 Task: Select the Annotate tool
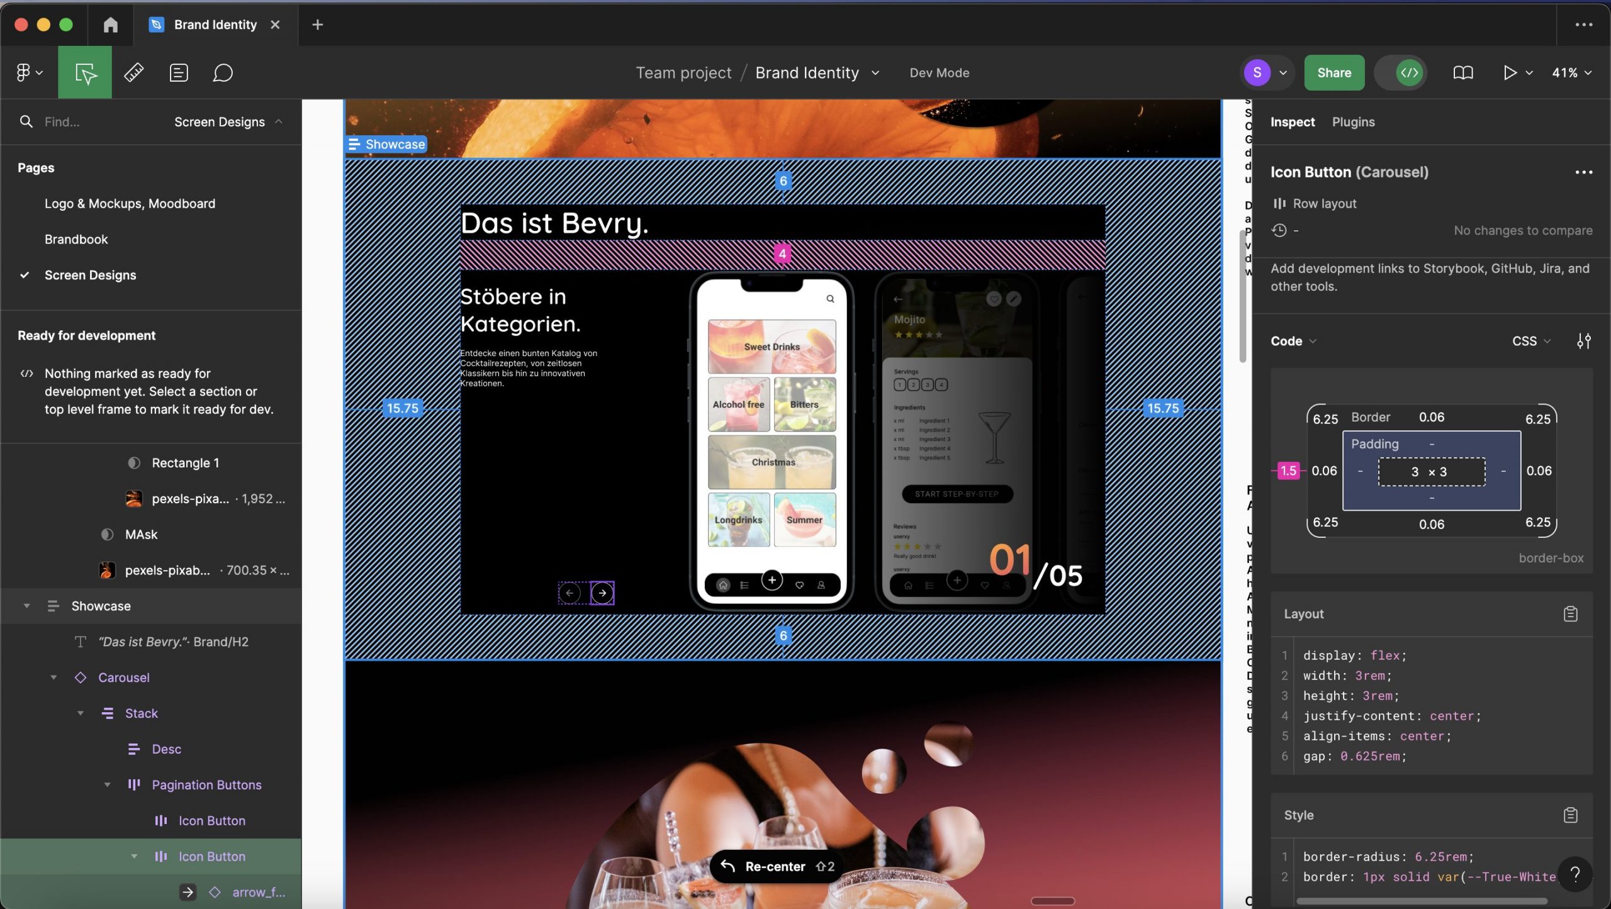tap(179, 72)
